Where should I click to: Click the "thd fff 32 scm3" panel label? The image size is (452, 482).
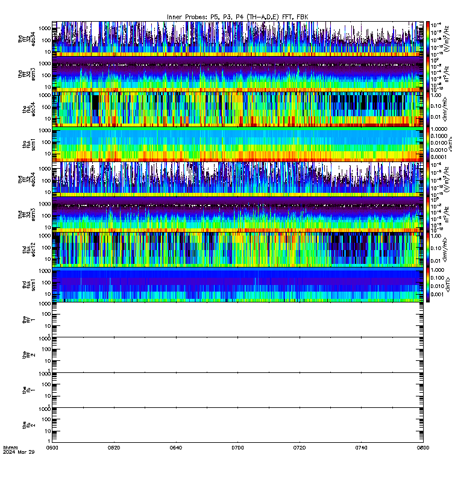pos(27,214)
